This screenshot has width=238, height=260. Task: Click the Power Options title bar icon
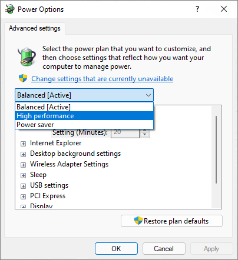10,9
